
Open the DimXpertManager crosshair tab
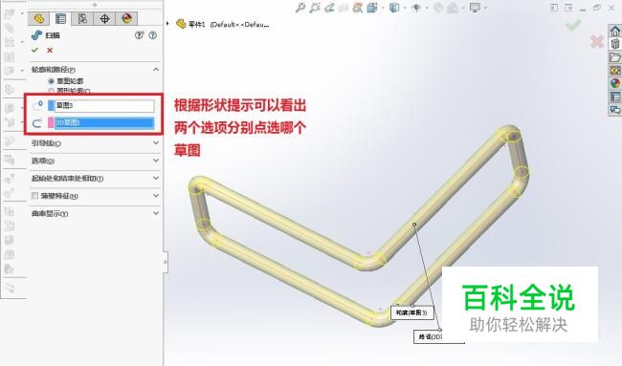pyautogui.click(x=104, y=18)
